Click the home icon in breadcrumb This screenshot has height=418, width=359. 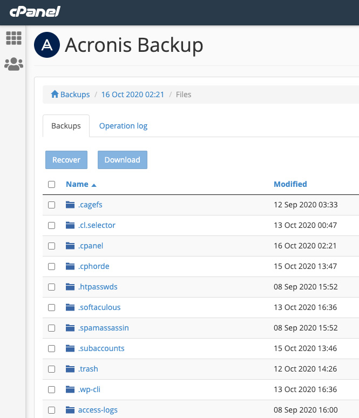pos(55,95)
